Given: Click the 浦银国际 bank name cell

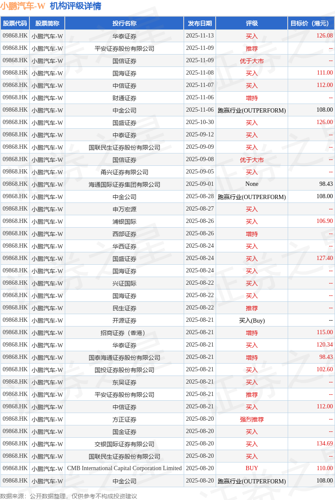Looking at the screenshot, I should [x=124, y=221].
